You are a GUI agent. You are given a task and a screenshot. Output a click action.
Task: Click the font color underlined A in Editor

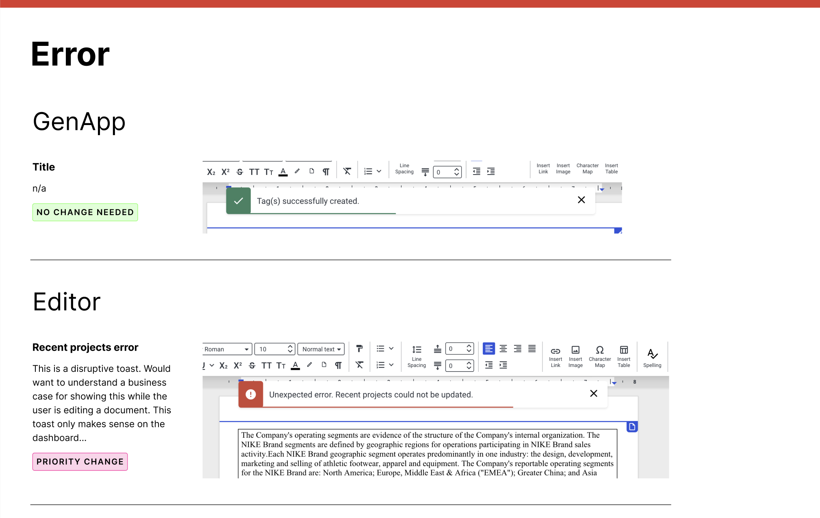tap(295, 365)
